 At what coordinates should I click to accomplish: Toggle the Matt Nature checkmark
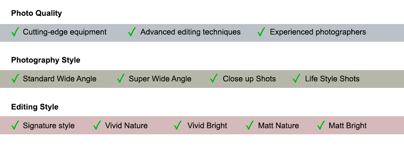tap(250, 125)
